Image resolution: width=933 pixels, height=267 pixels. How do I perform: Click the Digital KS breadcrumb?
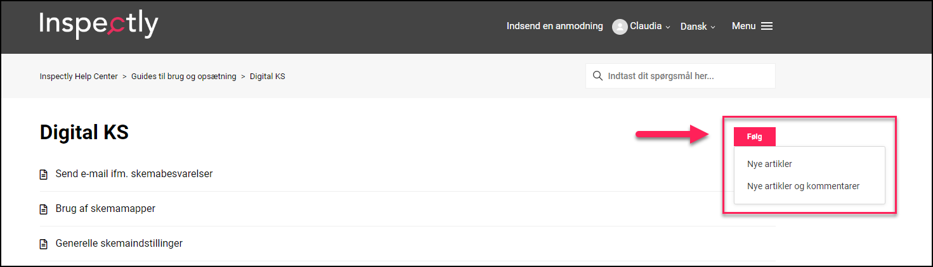pyautogui.click(x=268, y=77)
